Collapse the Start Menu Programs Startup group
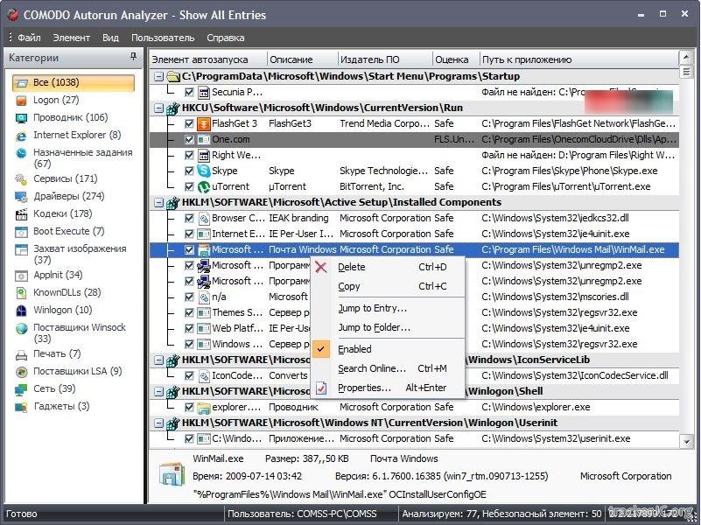 click(158, 76)
